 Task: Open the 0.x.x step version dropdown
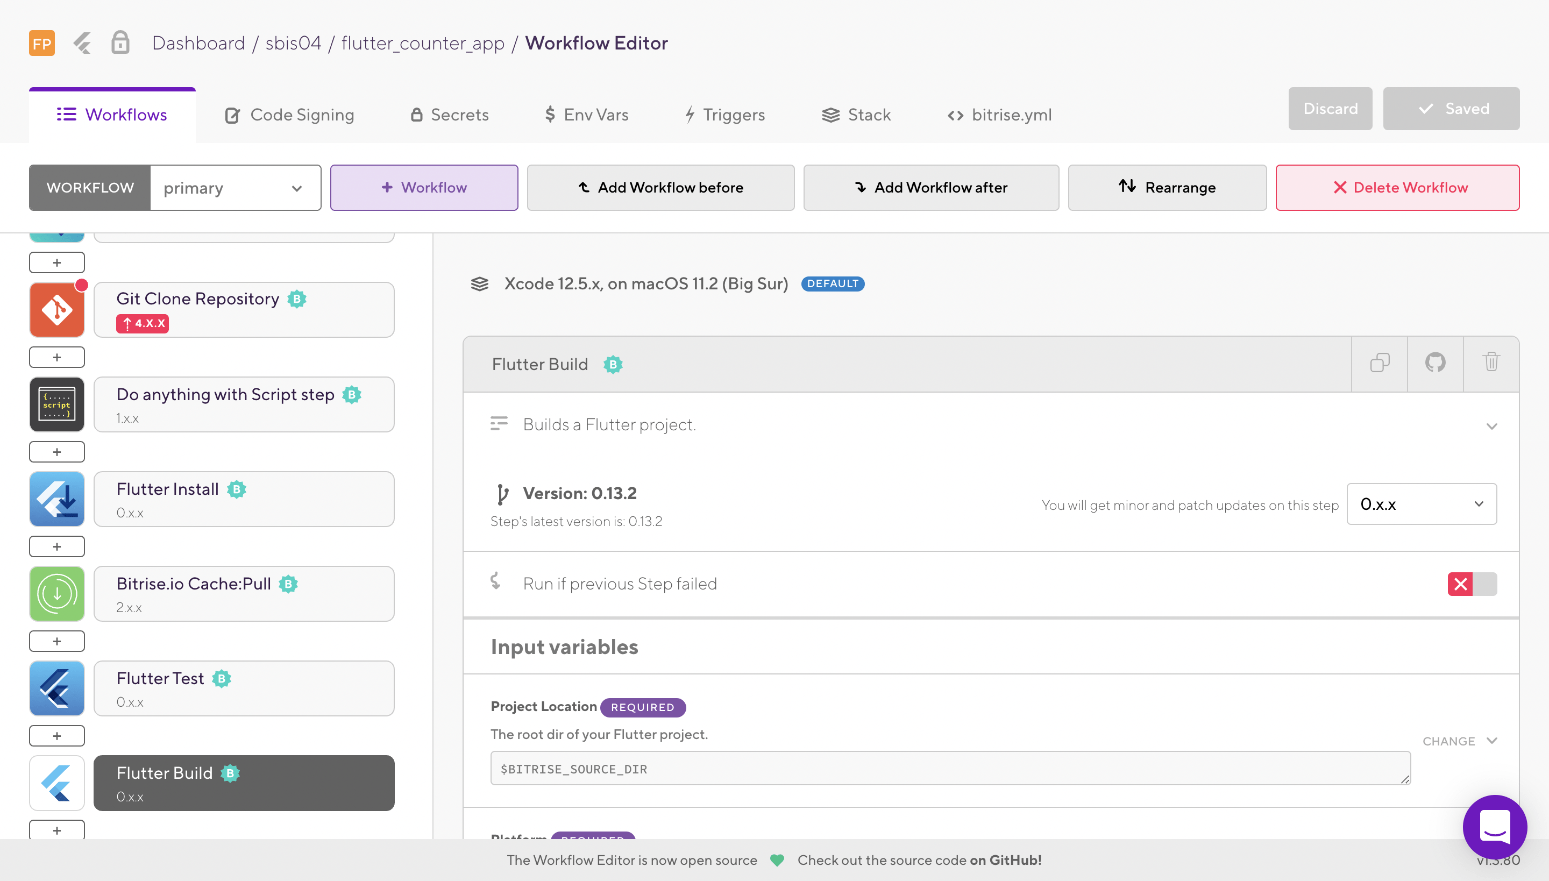[x=1422, y=504]
